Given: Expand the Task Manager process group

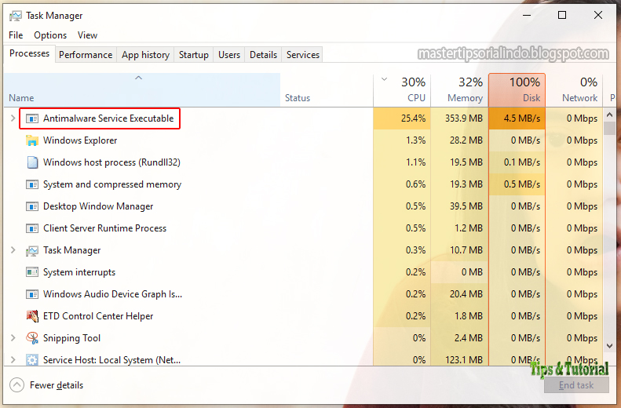Looking at the screenshot, I should click(x=13, y=250).
